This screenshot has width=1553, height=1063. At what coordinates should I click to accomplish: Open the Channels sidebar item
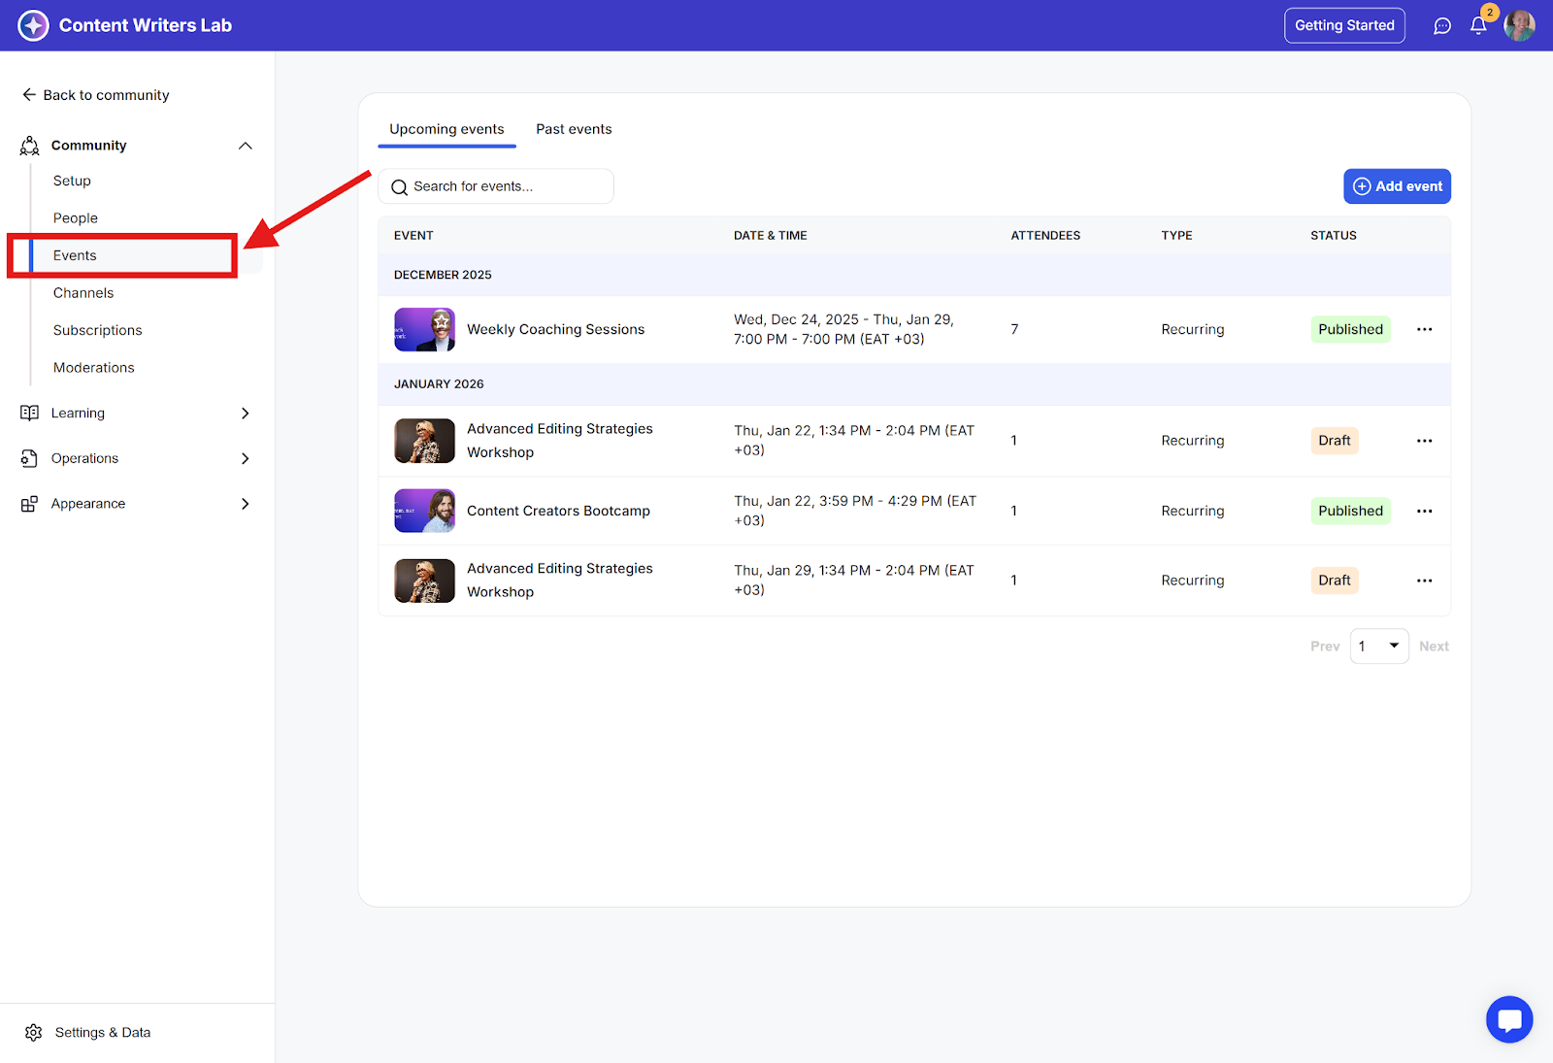(x=83, y=293)
